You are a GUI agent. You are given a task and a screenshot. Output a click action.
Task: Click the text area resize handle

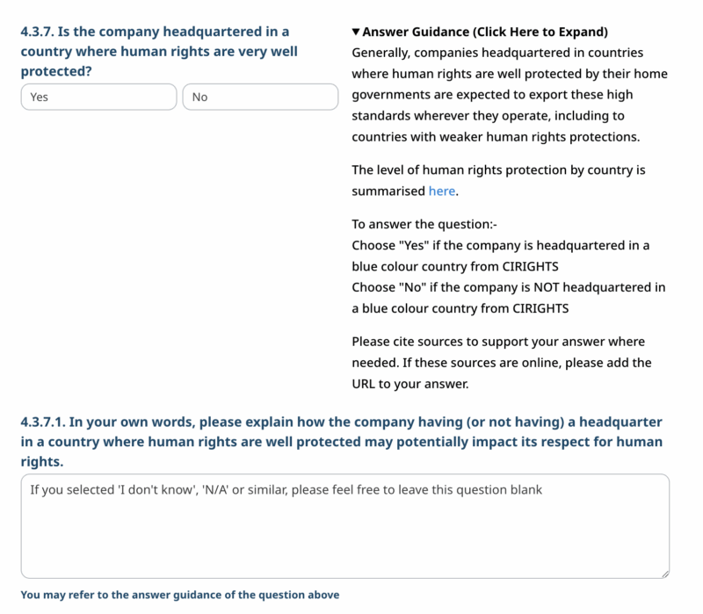pyautogui.click(x=663, y=573)
